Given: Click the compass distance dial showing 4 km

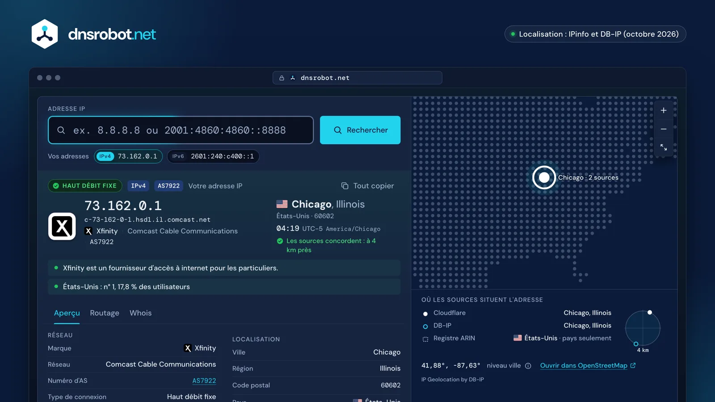Looking at the screenshot, I should [643, 328].
